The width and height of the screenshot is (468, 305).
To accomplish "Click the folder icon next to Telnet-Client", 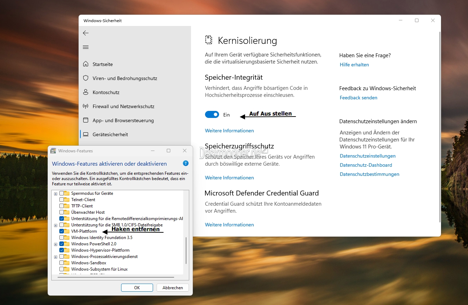I will click(67, 200).
